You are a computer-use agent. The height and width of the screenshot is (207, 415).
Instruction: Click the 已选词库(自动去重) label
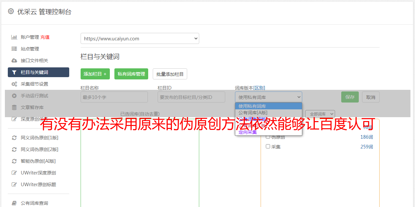point(140,114)
